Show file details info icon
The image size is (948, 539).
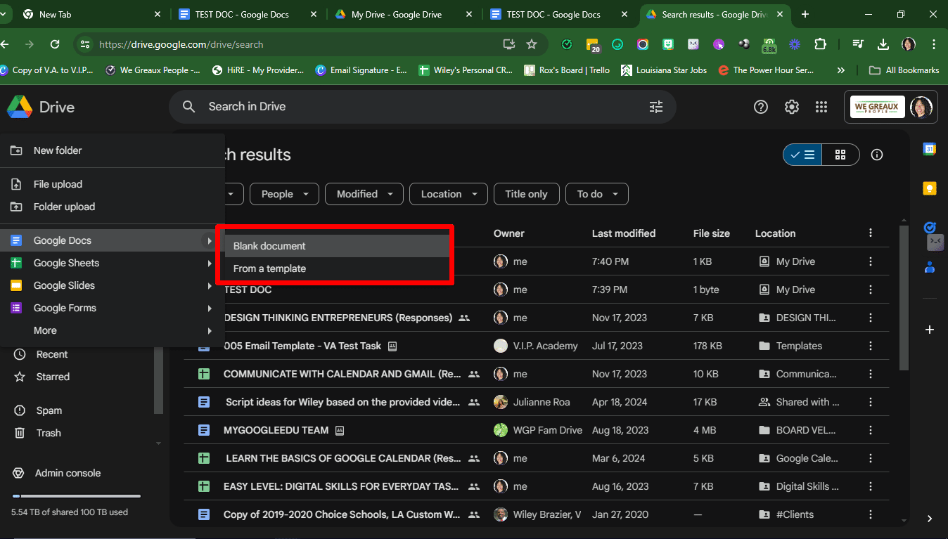tap(877, 155)
